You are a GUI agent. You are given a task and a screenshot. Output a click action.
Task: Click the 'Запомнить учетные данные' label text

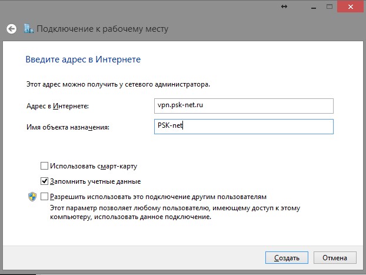pyautogui.click(x=95, y=181)
